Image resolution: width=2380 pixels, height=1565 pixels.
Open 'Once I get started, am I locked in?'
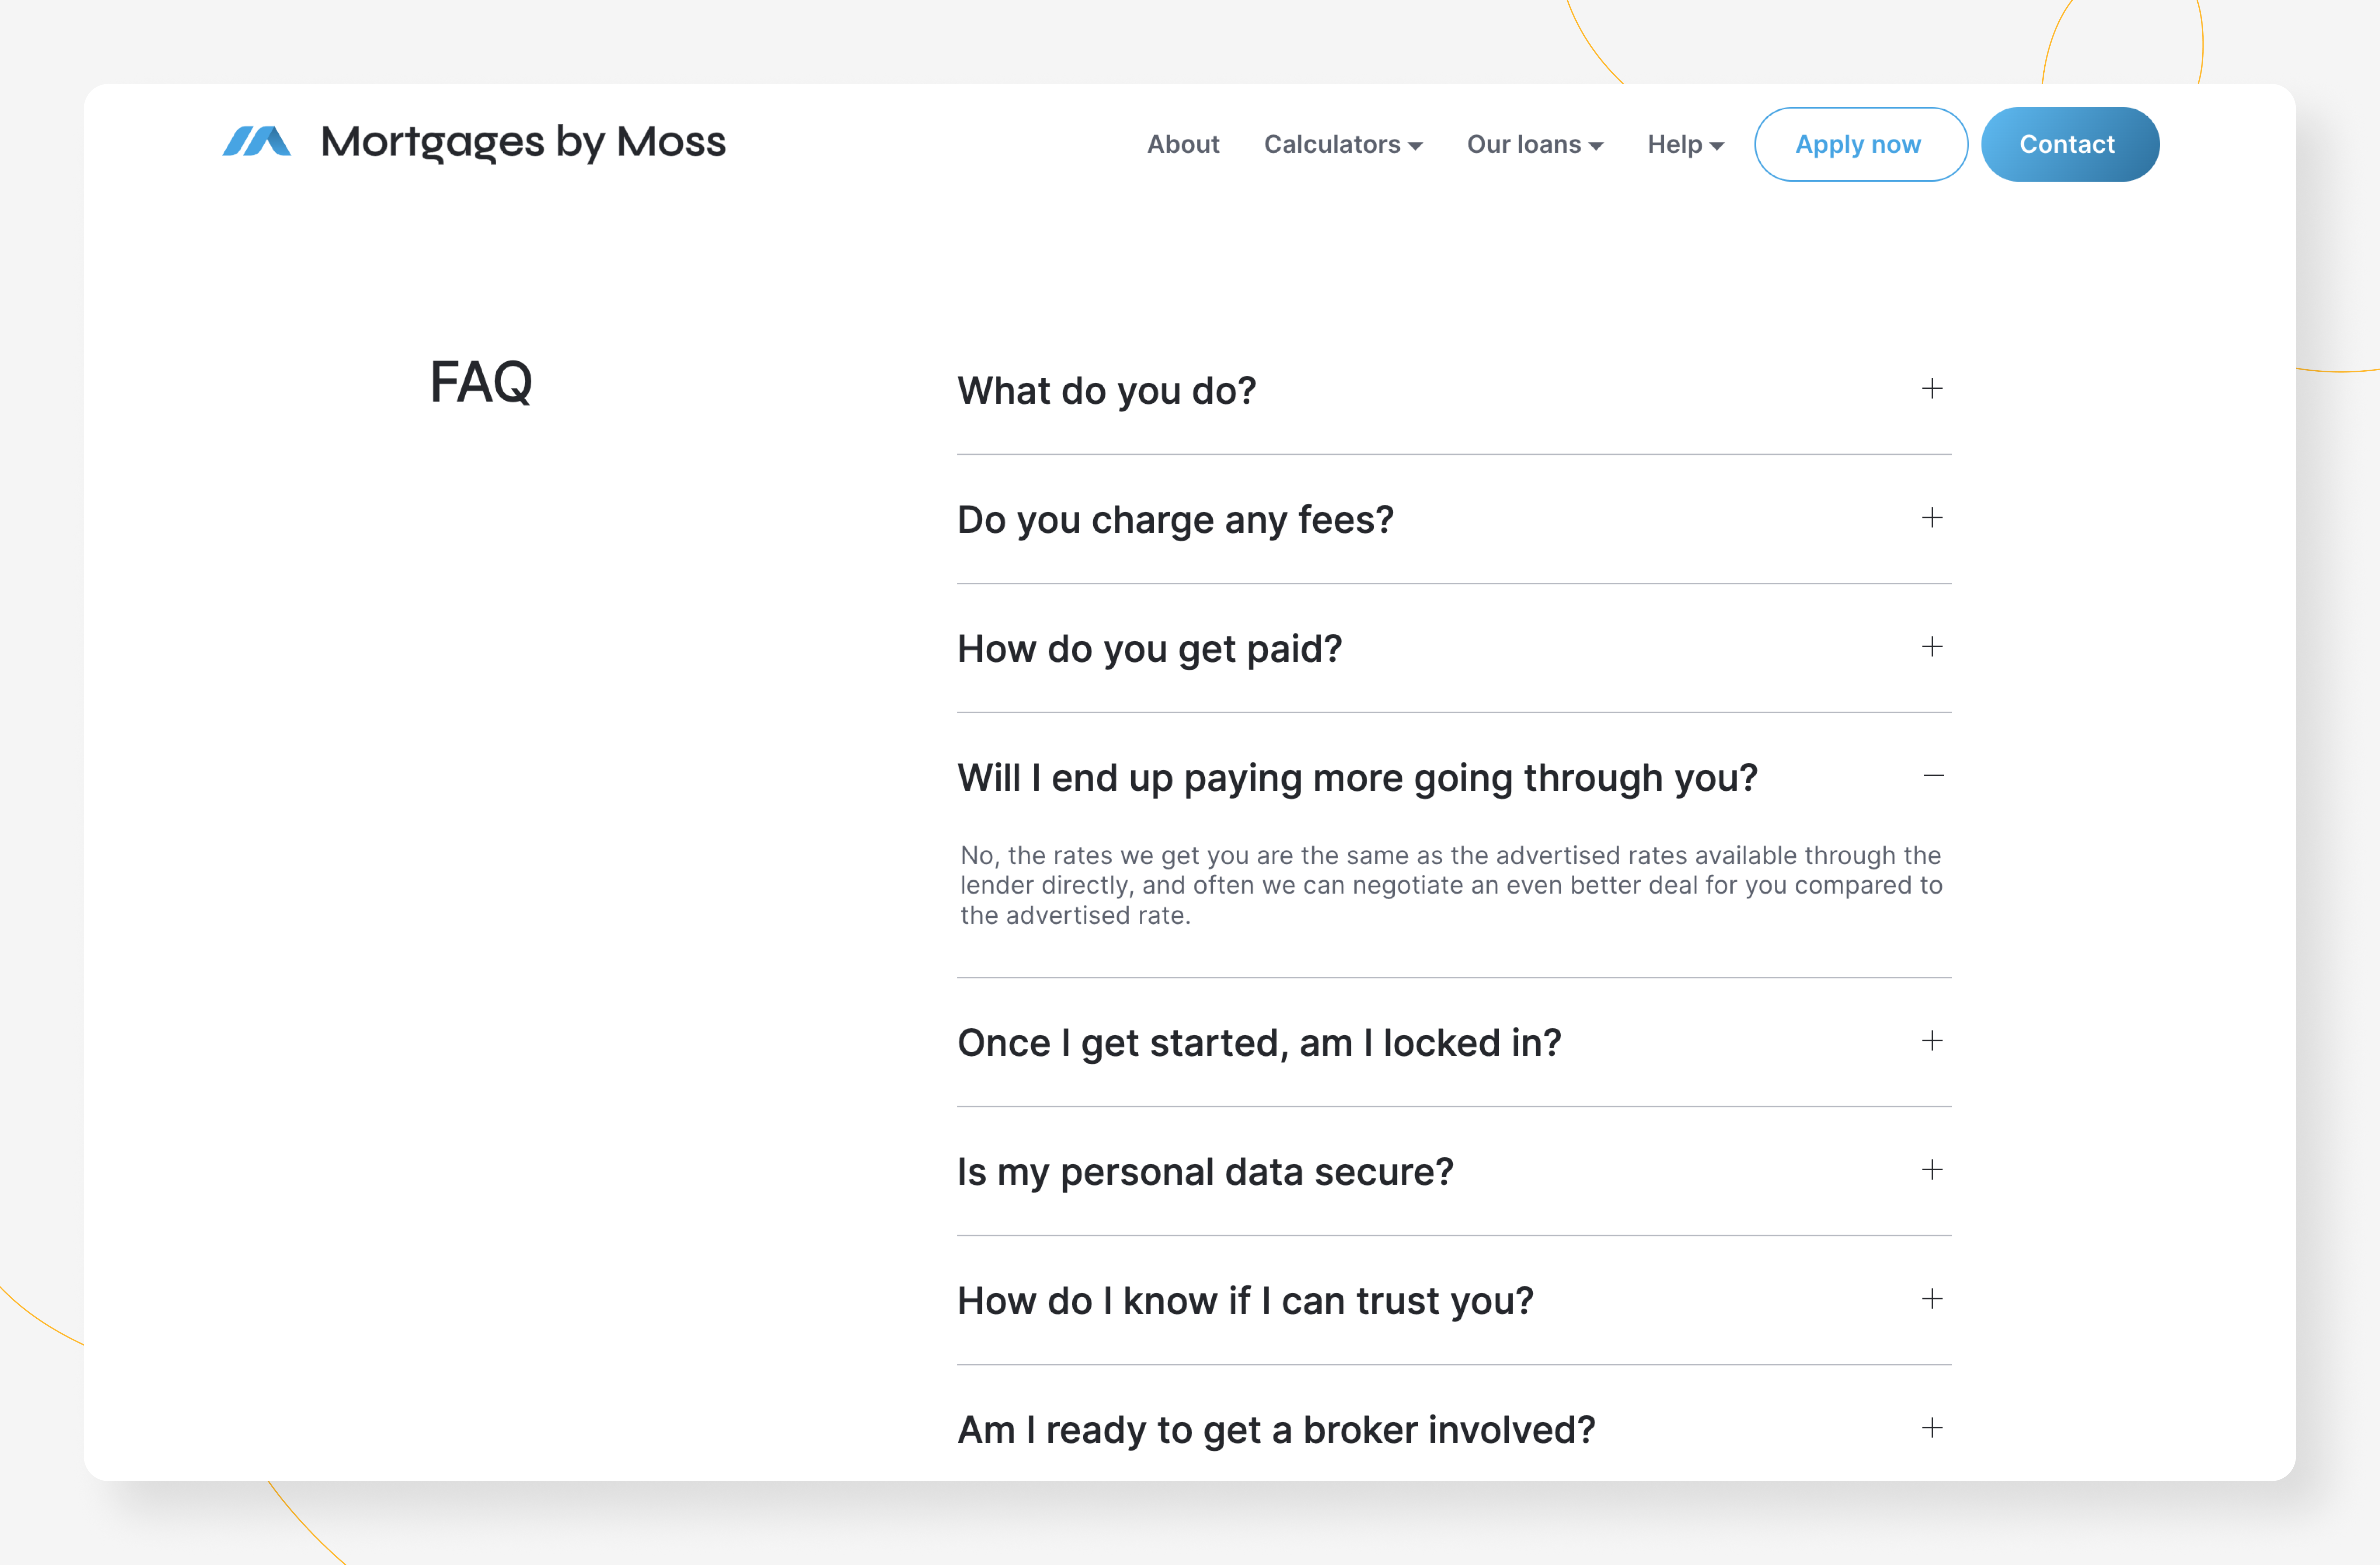point(1259,1043)
